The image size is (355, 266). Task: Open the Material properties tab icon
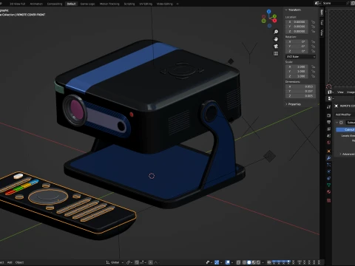328,192
